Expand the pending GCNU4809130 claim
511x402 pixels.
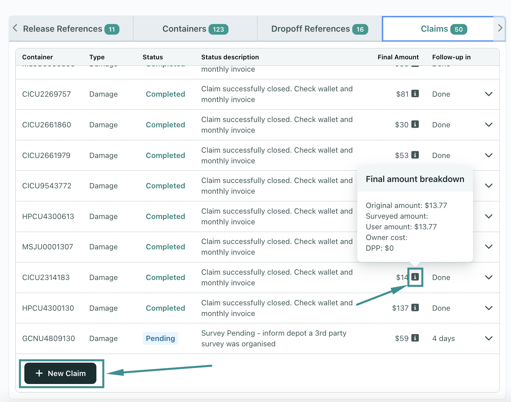[488, 338]
